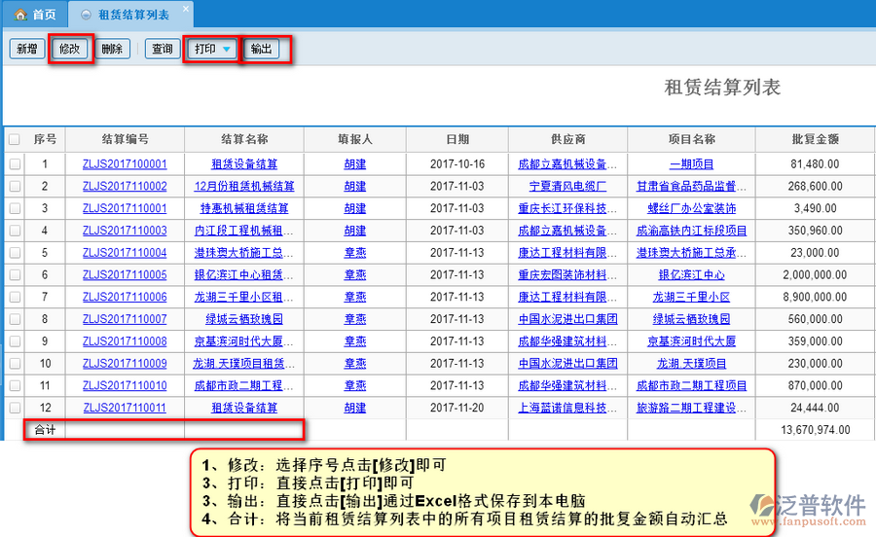Click the 日期 column header

pos(456,140)
